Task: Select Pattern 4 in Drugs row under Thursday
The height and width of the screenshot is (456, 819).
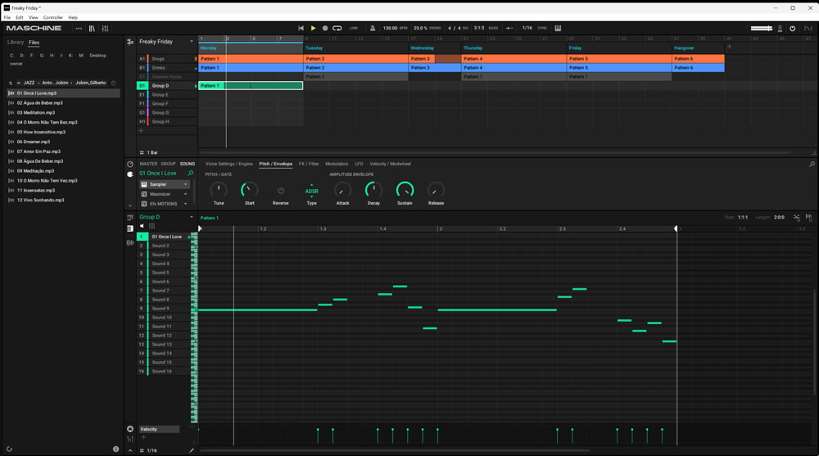Action: tap(514, 59)
